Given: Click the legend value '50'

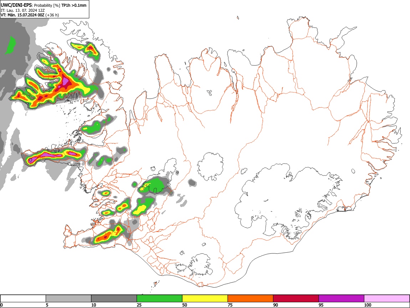Looking at the screenshot, I should coord(185,305).
